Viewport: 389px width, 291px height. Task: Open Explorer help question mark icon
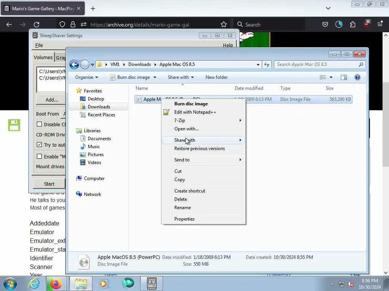pos(357,77)
